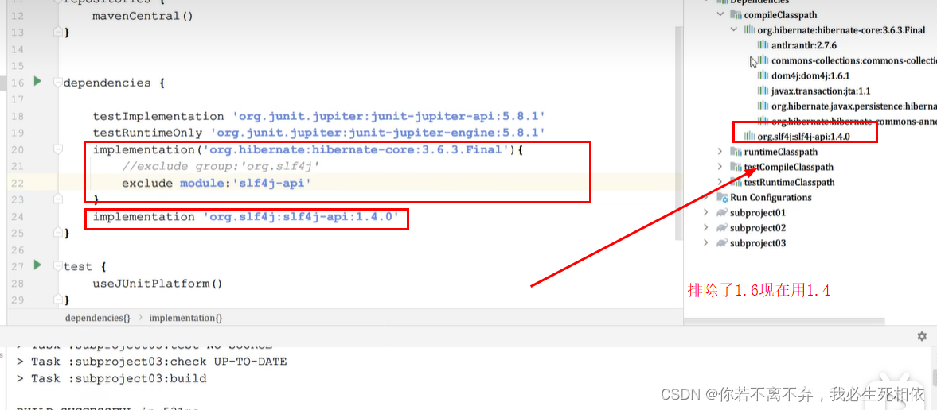This screenshot has height=410, width=937.
Task: Click the Run Configurations folder icon
Action: coord(723,198)
